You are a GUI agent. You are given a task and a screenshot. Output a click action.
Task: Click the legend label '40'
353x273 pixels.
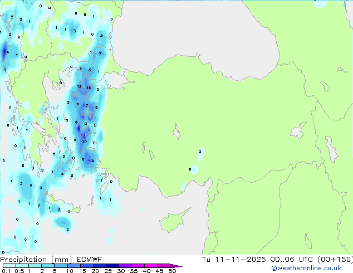click(x=146, y=271)
